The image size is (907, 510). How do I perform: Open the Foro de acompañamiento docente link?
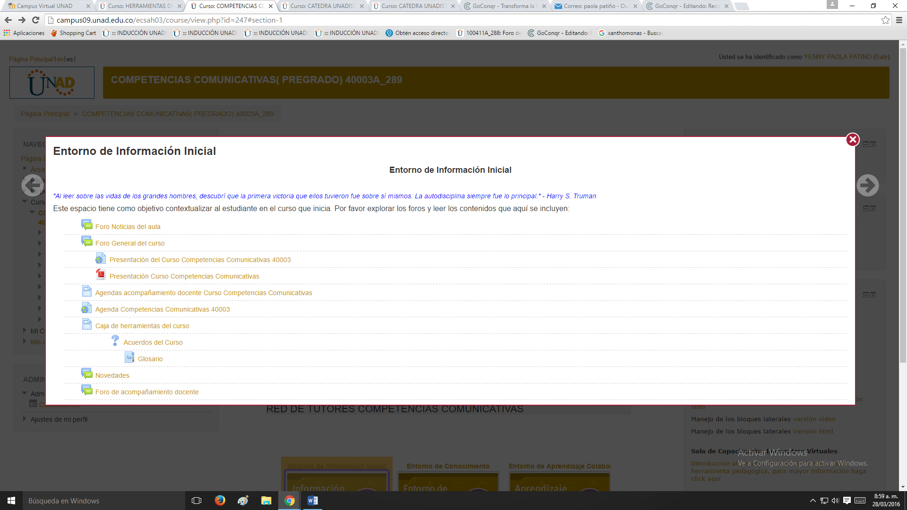pos(147,392)
